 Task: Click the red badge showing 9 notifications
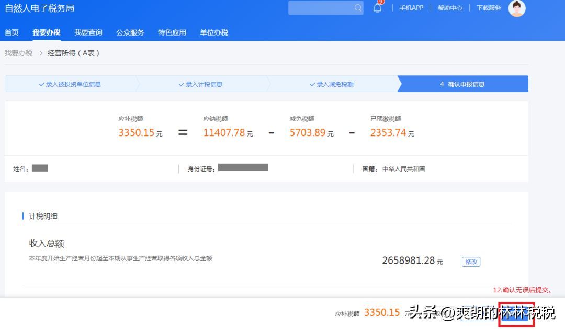point(380,3)
